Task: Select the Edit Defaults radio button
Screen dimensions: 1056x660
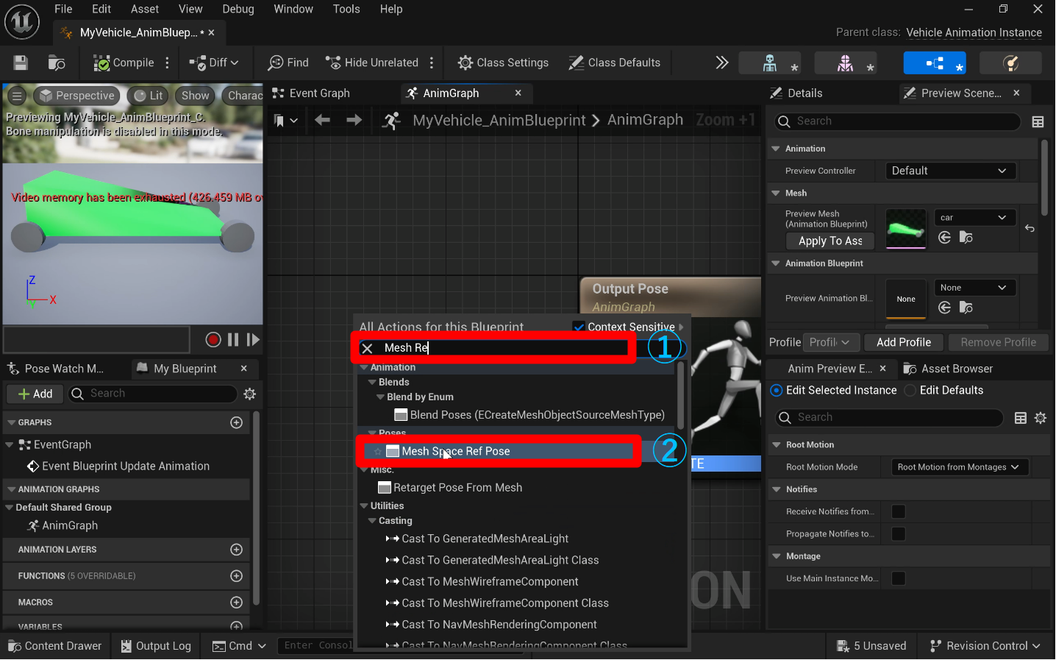Action: [x=910, y=391]
